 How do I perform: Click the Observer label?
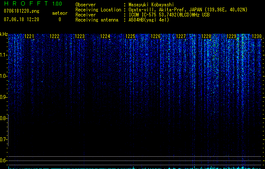[x=86, y=5]
